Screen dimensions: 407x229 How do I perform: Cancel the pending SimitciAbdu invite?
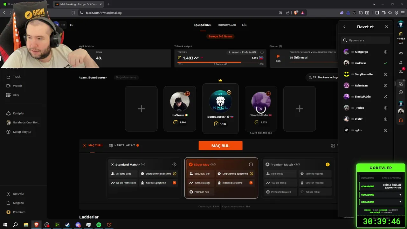tap(385, 97)
